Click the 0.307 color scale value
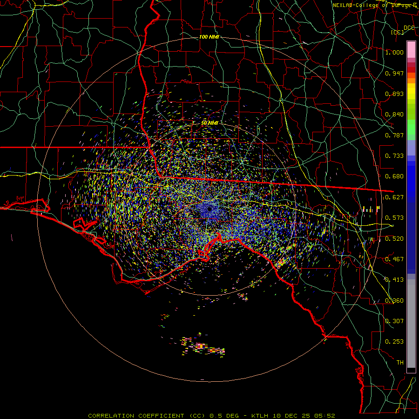This screenshot has height=419, width=419. click(x=394, y=321)
